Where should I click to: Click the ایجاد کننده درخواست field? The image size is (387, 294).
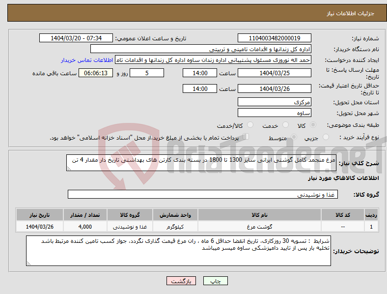pyautogui.click(x=213, y=60)
